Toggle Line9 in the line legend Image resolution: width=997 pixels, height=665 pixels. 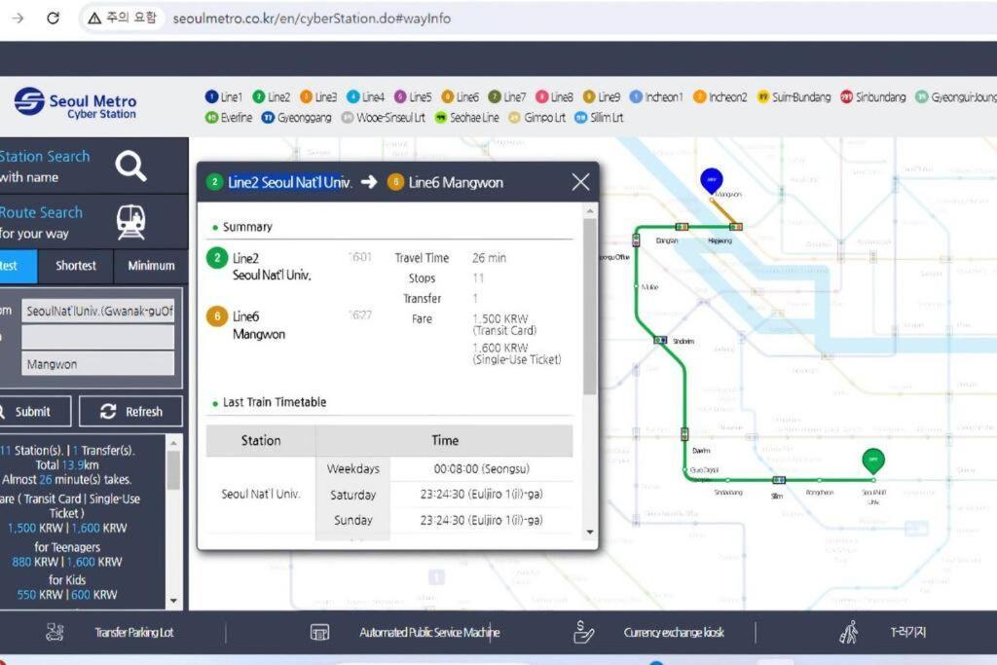coord(602,96)
